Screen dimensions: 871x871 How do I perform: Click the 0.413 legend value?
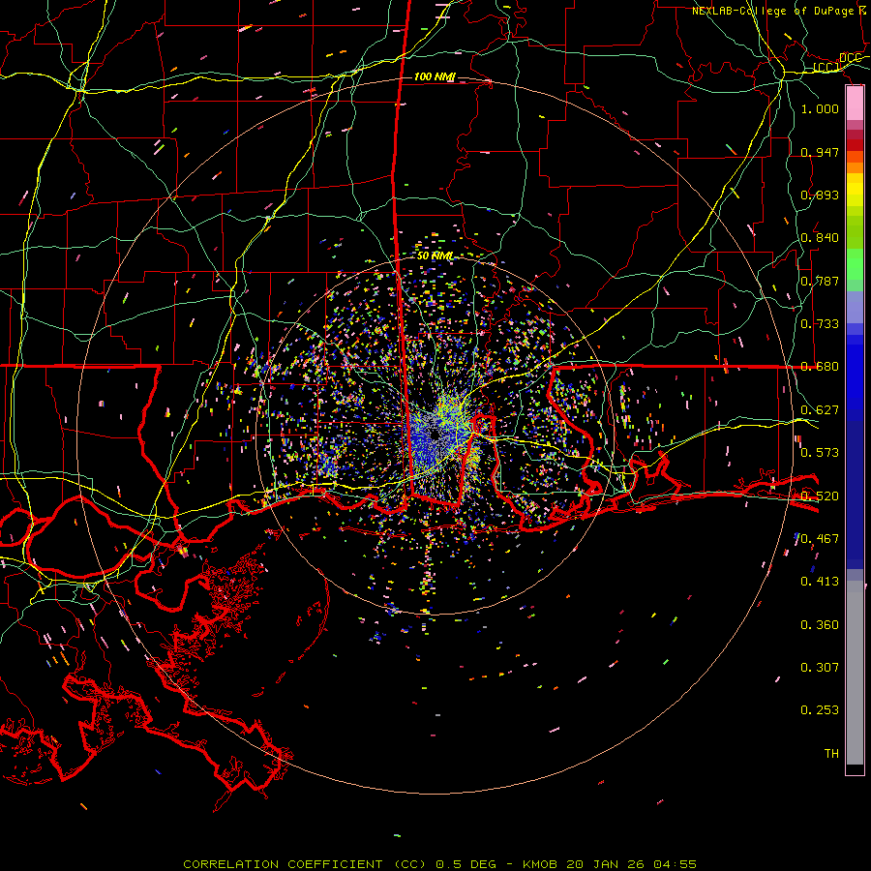click(820, 582)
